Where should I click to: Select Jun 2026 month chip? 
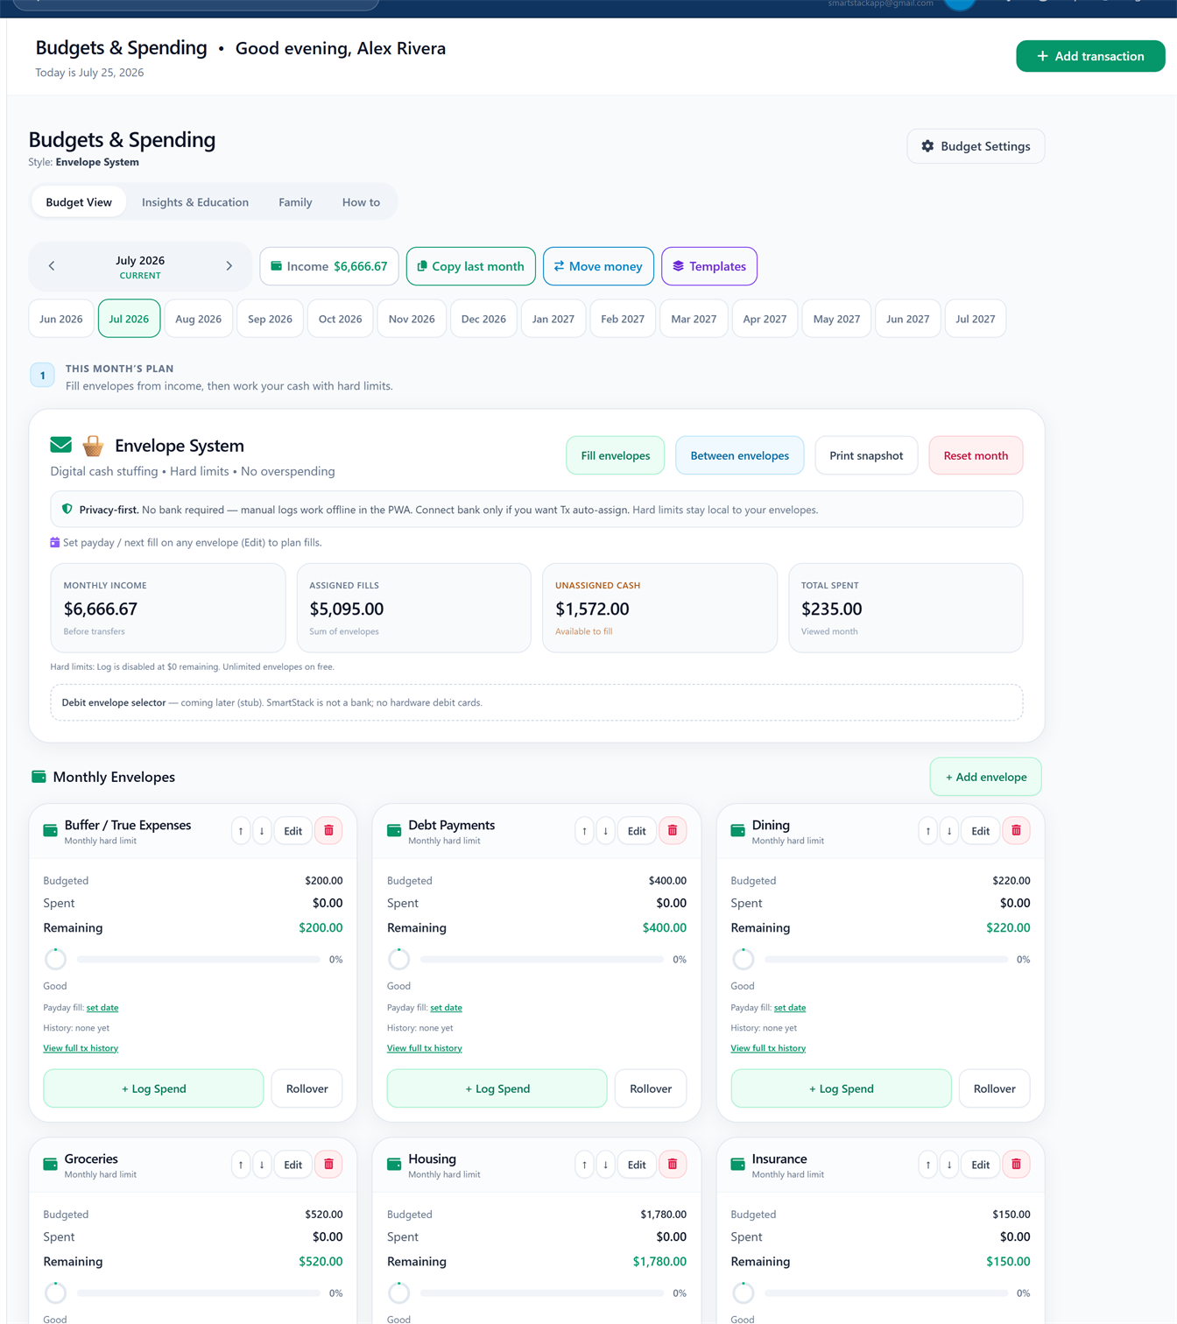coord(61,319)
